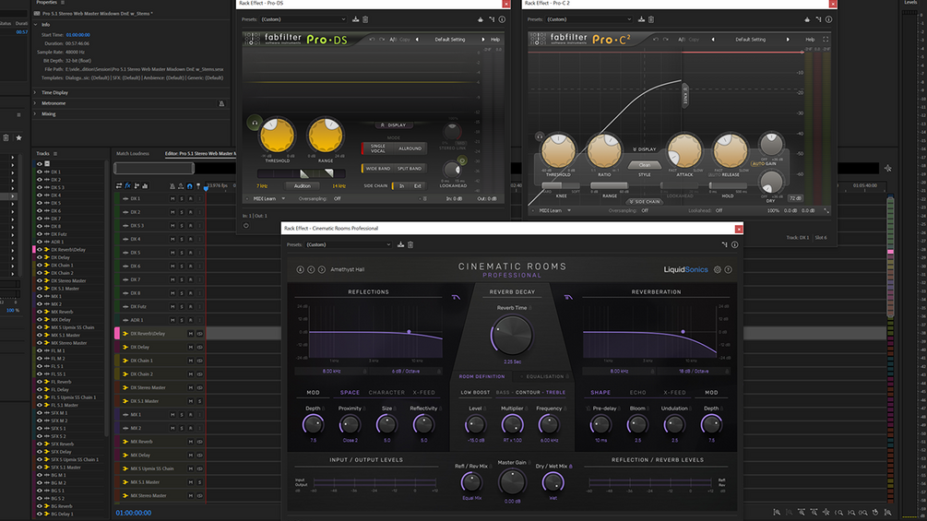Toggle visibility eye for MX Reverb track
Screen dimensions: 927x521
(x=40, y=312)
